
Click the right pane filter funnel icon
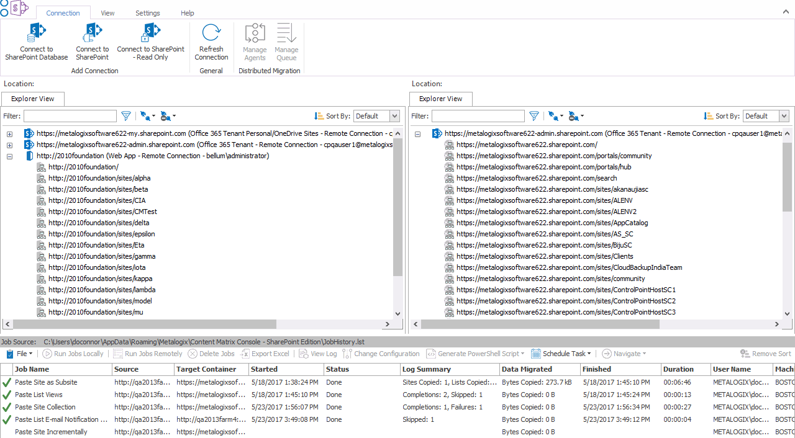pos(534,116)
